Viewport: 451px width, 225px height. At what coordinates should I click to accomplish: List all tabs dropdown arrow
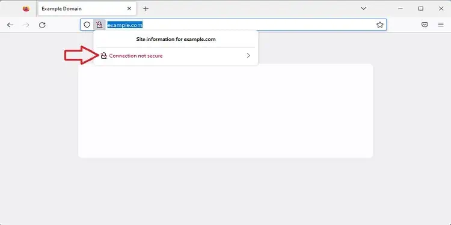click(364, 8)
